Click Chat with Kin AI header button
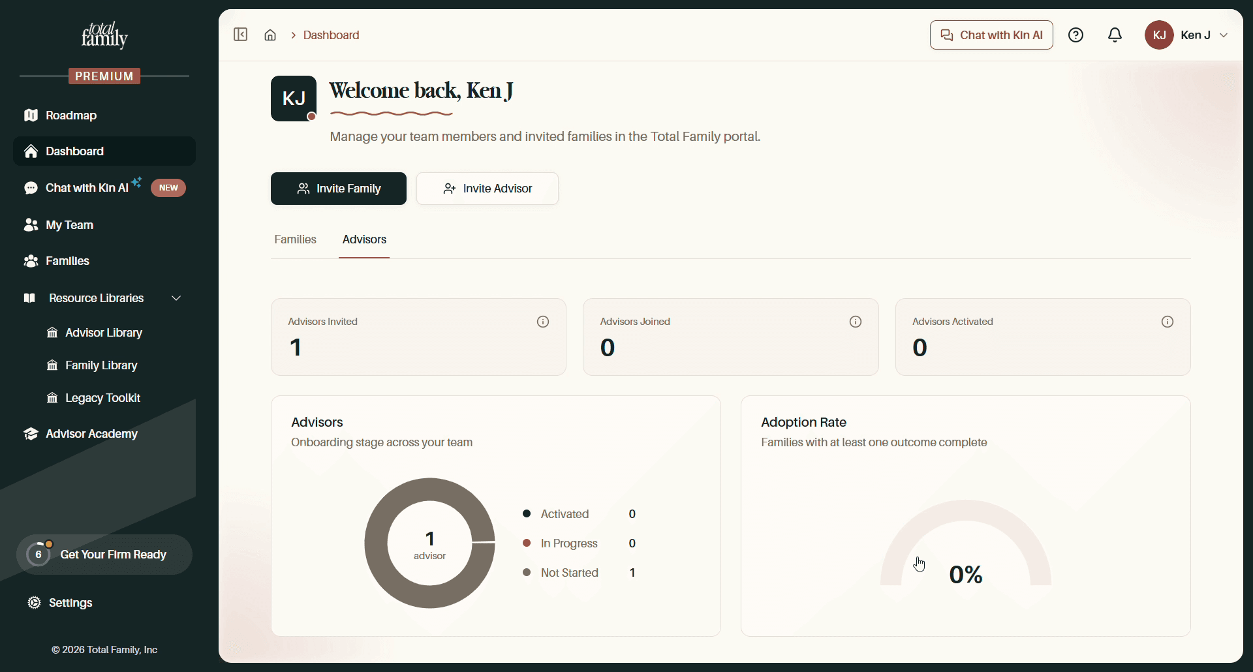Screen dimensions: 1253x672 pyautogui.click(x=991, y=35)
